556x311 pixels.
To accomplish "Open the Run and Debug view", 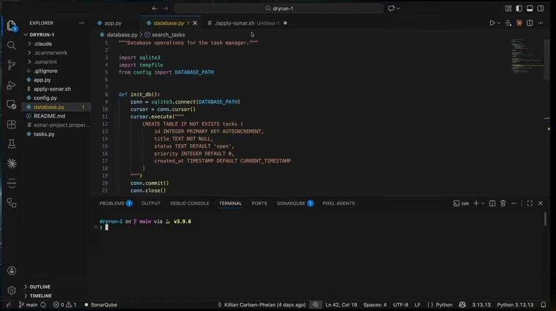I will point(12,85).
